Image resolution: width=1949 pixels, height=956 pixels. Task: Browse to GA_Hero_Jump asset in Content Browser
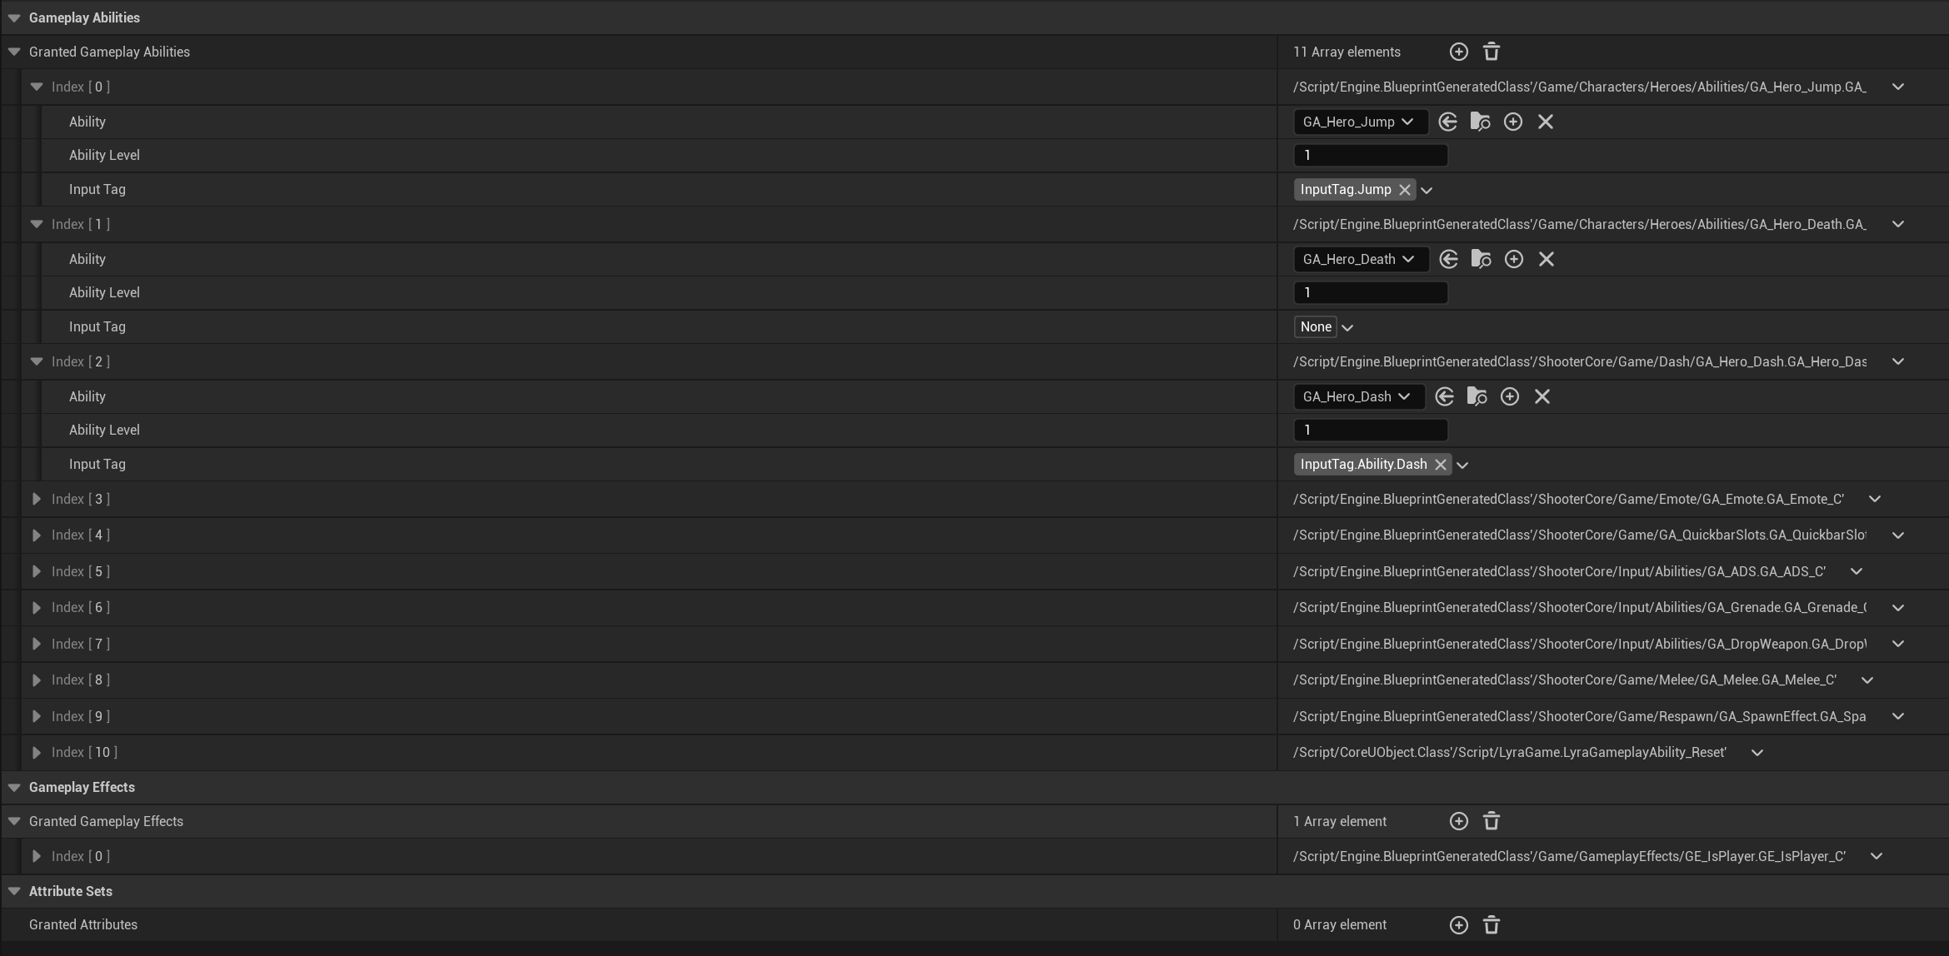tap(1481, 122)
